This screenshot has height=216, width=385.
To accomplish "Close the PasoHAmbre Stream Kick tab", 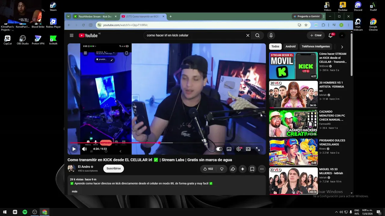I will click(115, 16).
